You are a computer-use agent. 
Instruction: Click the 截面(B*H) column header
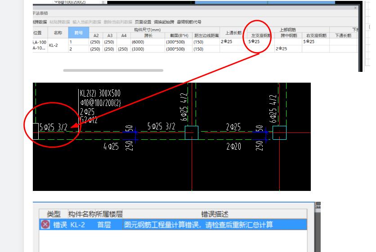pyautogui.click(x=179, y=35)
